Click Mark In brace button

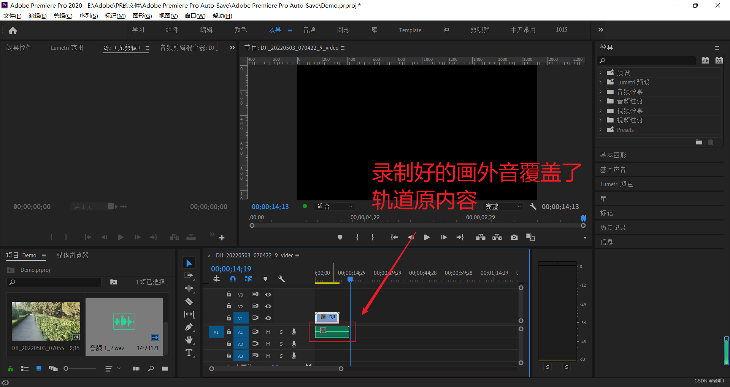pos(357,237)
